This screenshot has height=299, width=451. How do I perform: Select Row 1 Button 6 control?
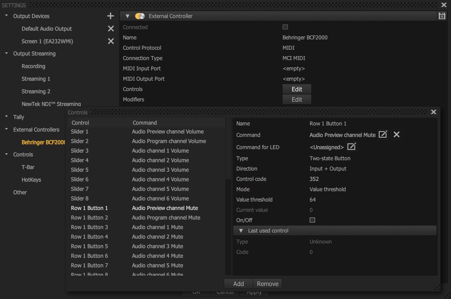[x=147, y=256]
